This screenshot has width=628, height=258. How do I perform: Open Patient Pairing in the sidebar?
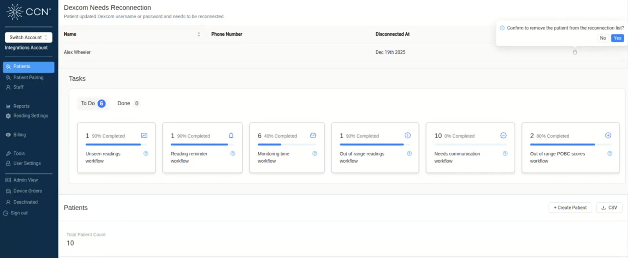[28, 77]
